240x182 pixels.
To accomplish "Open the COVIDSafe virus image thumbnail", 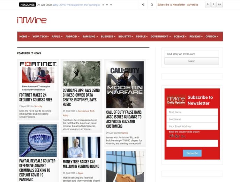I will click(x=81, y=74).
